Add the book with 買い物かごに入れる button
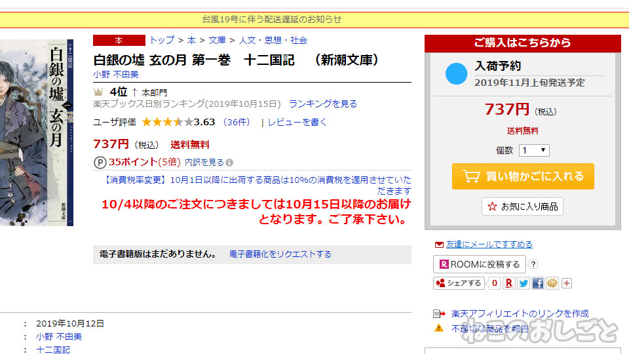The width and height of the screenshot is (629, 354). pyautogui.click(x=523, y=176)
